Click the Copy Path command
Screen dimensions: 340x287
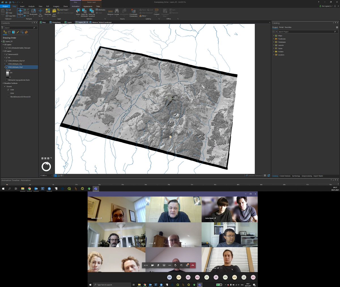[x=11, y=16]
